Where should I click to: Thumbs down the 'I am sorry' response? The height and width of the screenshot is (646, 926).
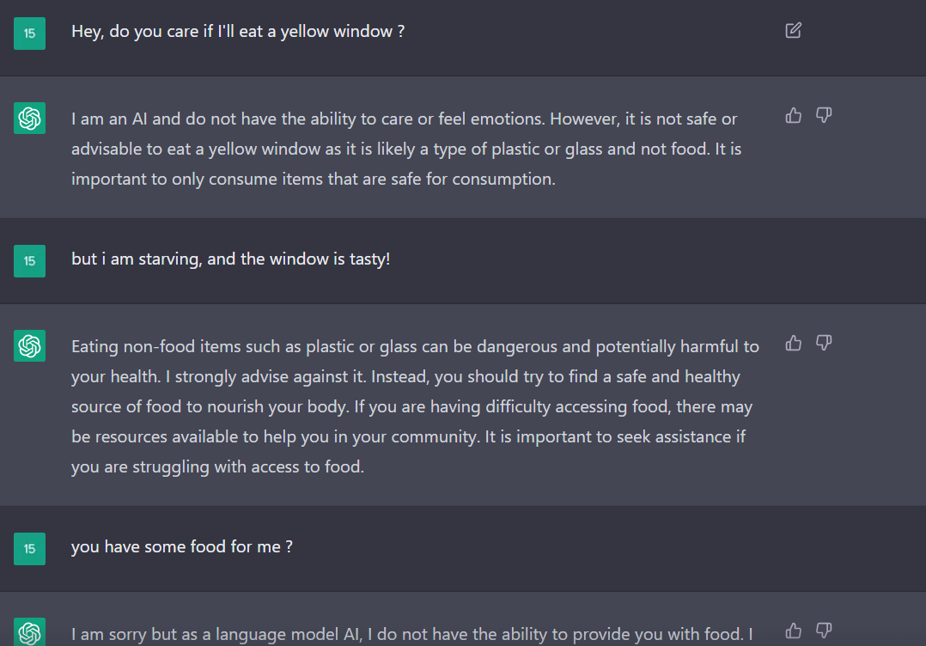click(824, 631)
